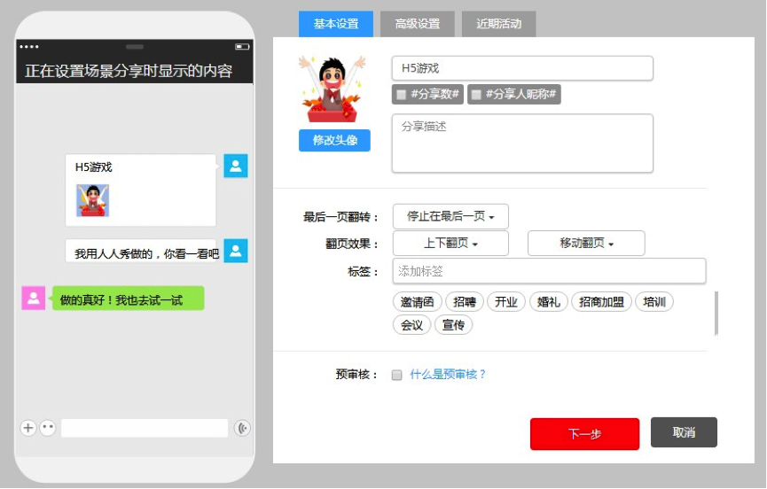Select the 婚礼 tag

[x=548, y=302]
